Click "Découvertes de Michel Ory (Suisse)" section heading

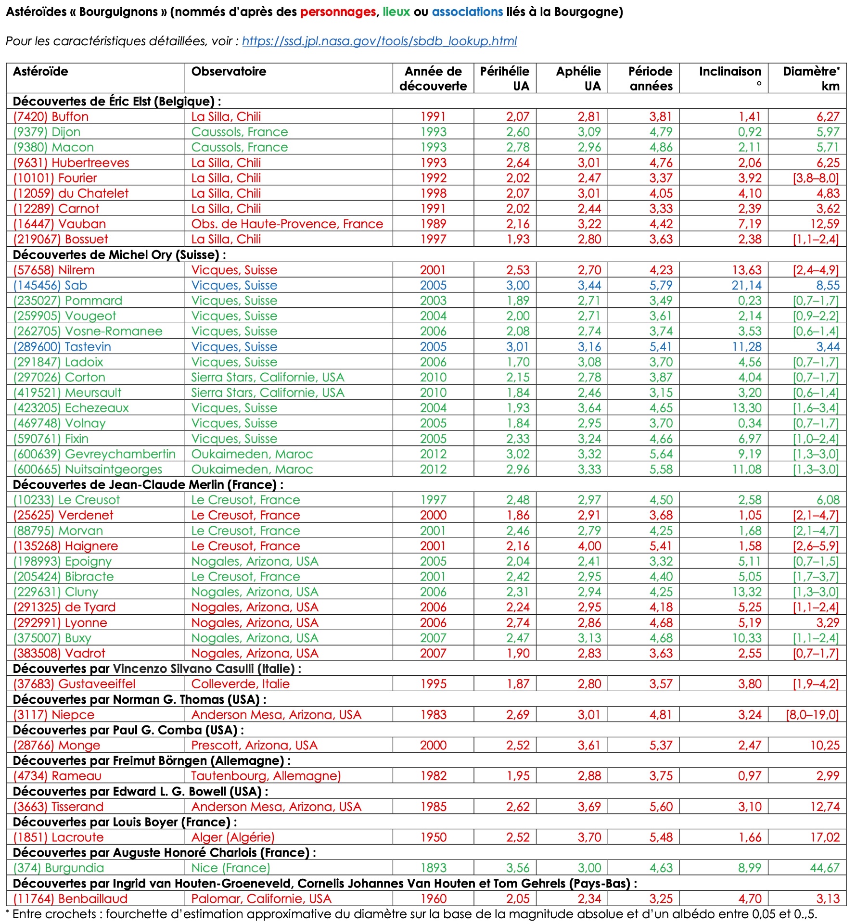click(119, 255)
